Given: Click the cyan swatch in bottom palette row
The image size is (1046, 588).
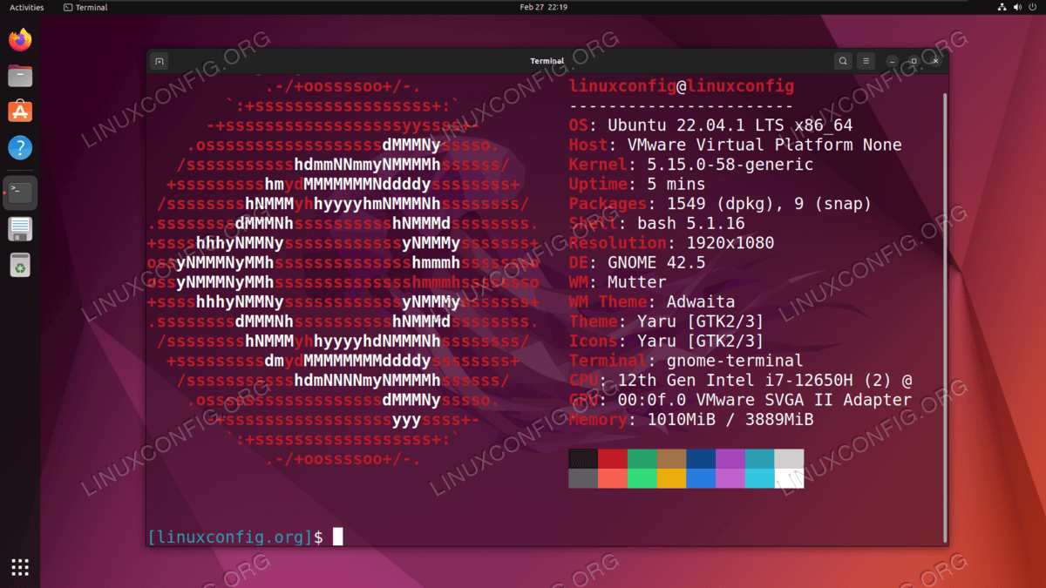Looking at the screenshot, I should coord(760,478).
